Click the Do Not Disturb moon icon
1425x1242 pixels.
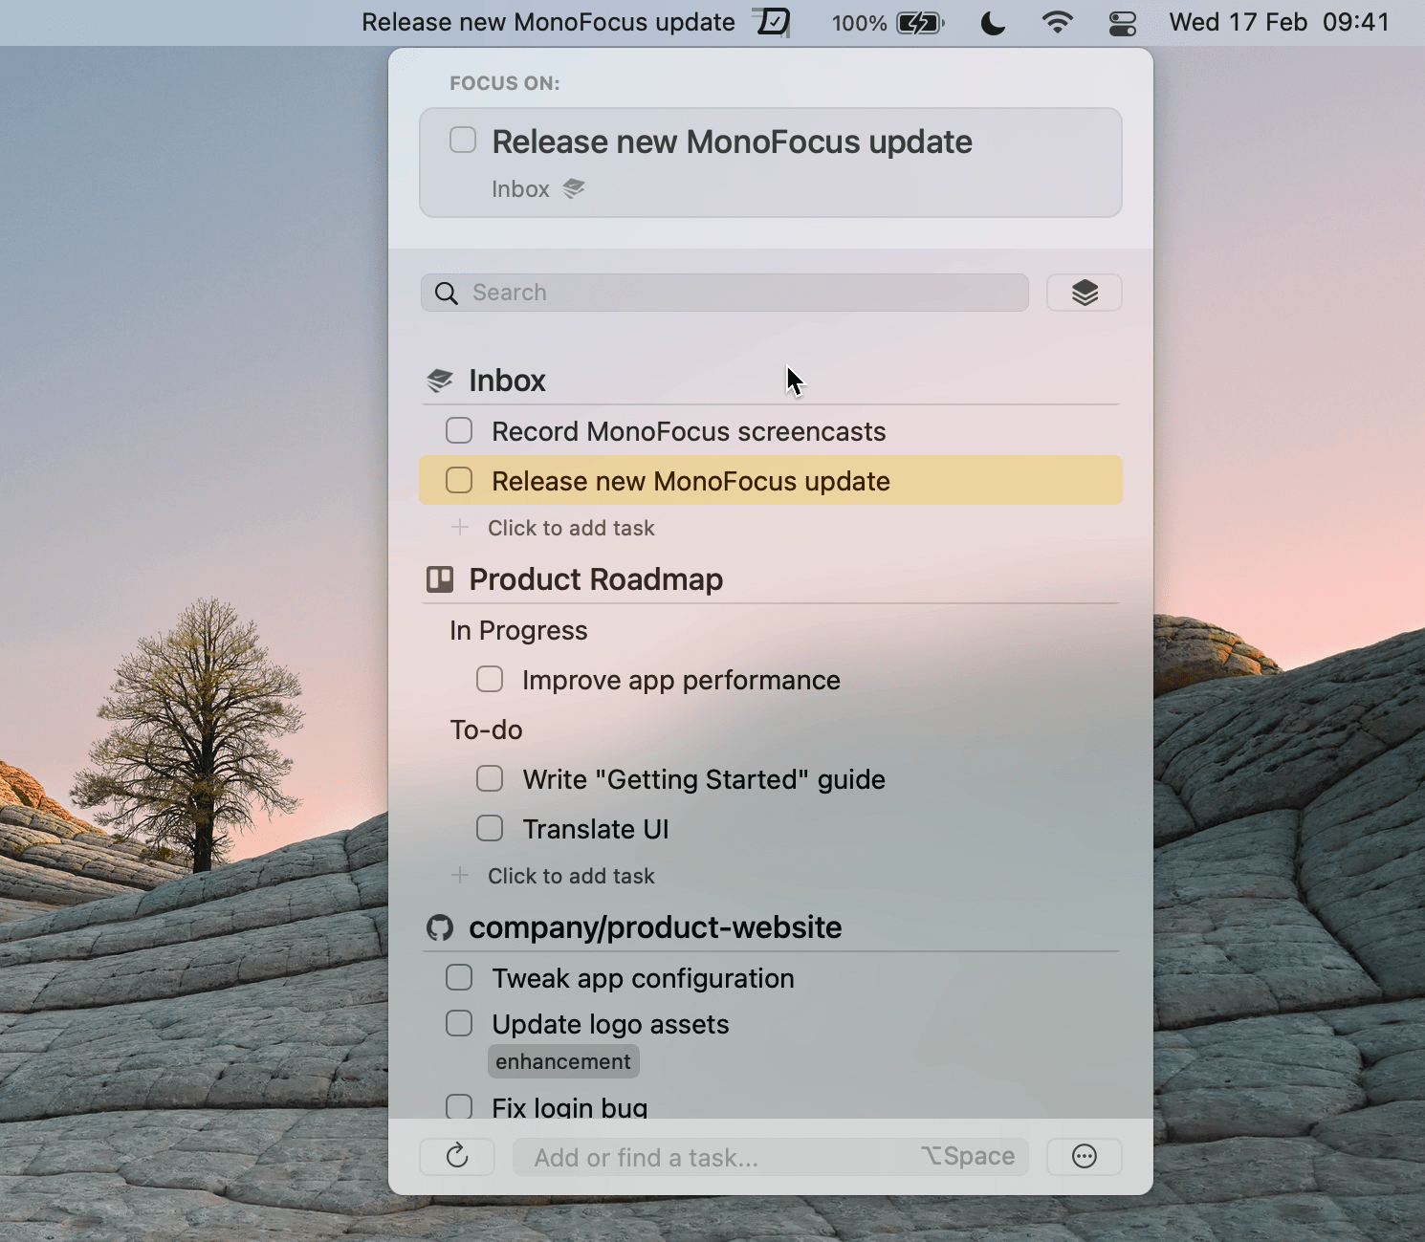coord(992,22)
